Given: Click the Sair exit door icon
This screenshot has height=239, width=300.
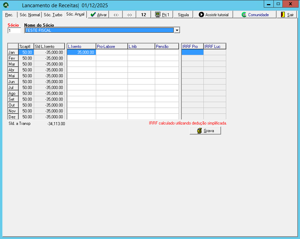Looking at the screenshot, I should [283, 14].
